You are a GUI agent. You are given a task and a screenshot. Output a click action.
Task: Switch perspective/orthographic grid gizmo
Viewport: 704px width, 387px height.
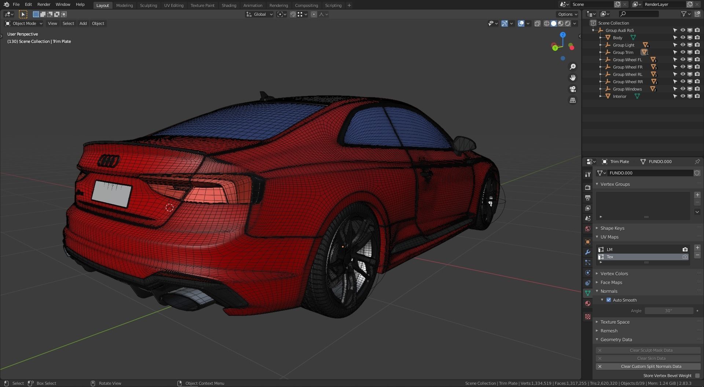click(572, 100)
